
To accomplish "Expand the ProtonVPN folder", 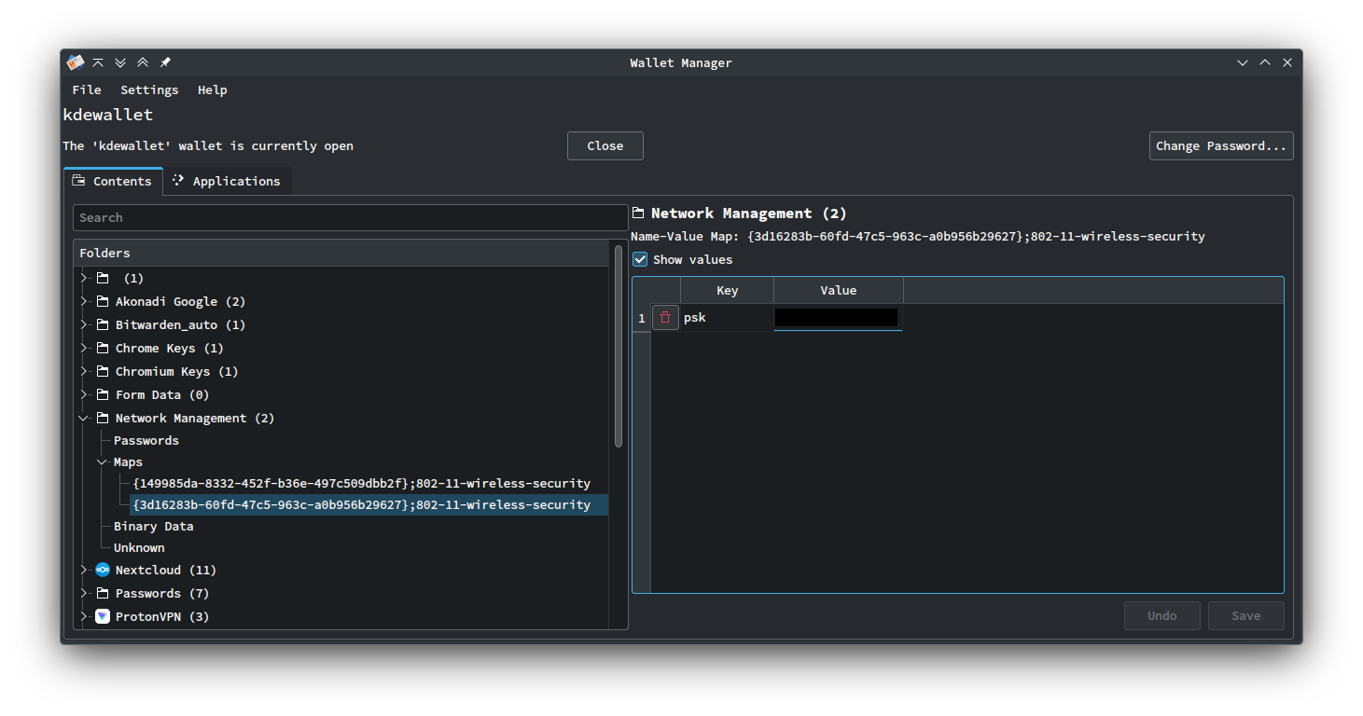I will (84, 616).
